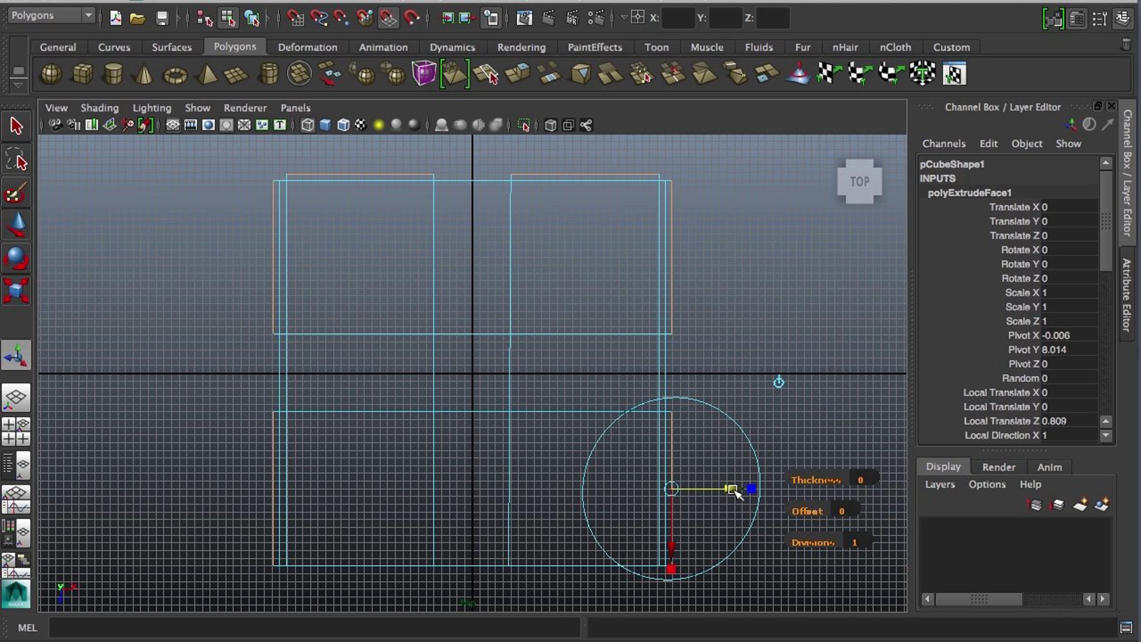Open the input field mode dropdown arrow
1141x642 pixels.
pyautogui.click(x=624, y=18)
